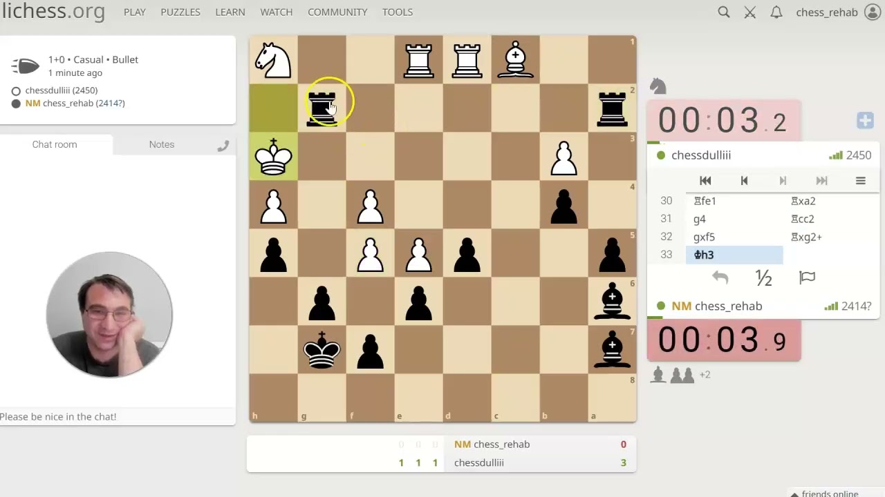This screenshot has width=885, height=497.
Task: Click the black rook on a2
Action: (x=612, y=108)
